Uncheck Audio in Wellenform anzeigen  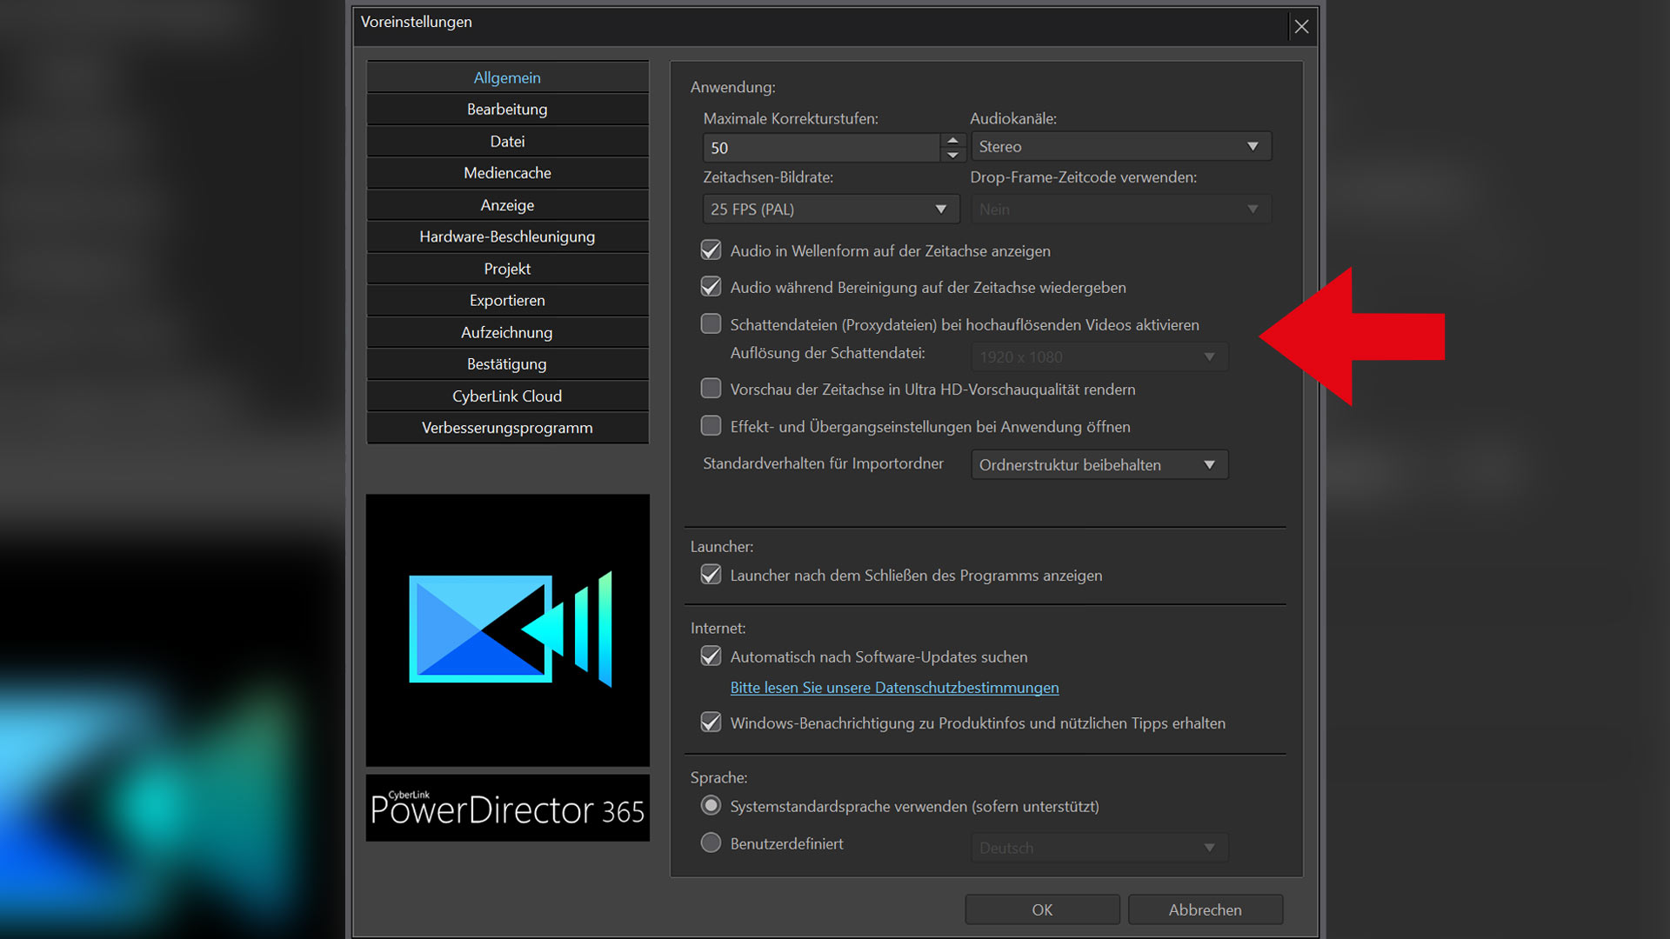point(711,250)
